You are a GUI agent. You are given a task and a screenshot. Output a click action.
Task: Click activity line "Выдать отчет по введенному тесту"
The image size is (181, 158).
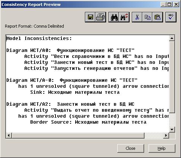click(96, 110)
